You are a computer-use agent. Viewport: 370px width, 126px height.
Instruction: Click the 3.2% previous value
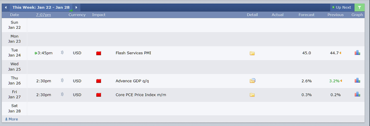click(334, 81)
